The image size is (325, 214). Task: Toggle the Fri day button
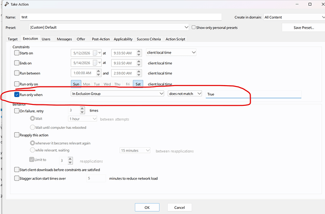[128, 84]
